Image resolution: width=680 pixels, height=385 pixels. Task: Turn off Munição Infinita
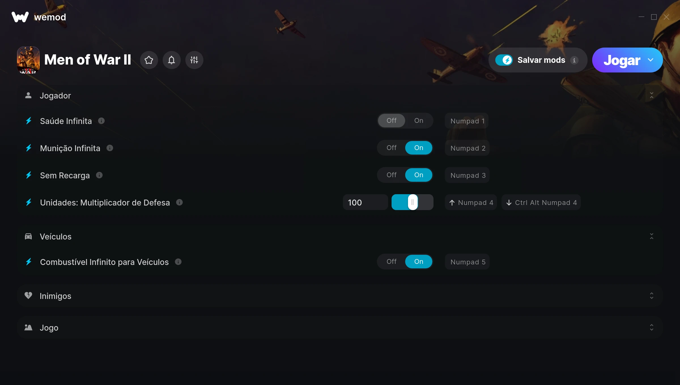[391, 148]
